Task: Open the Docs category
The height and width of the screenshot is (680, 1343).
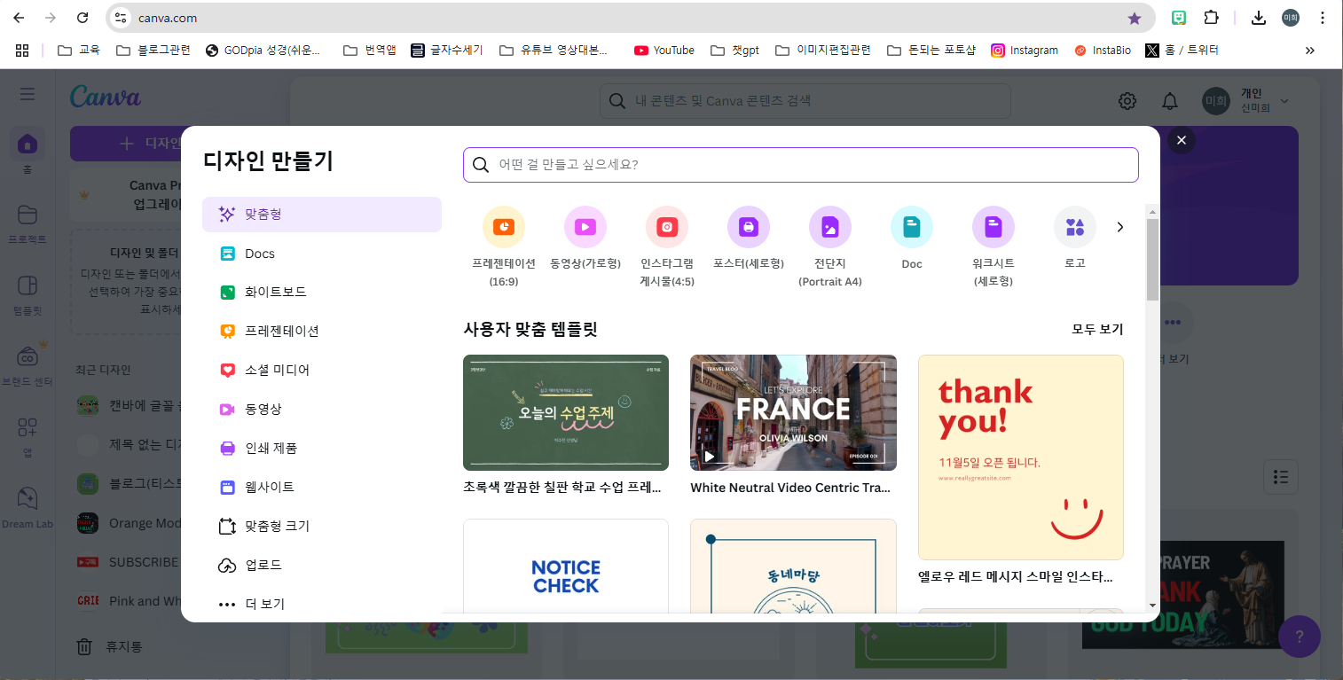Action: [x=322, y=254]
